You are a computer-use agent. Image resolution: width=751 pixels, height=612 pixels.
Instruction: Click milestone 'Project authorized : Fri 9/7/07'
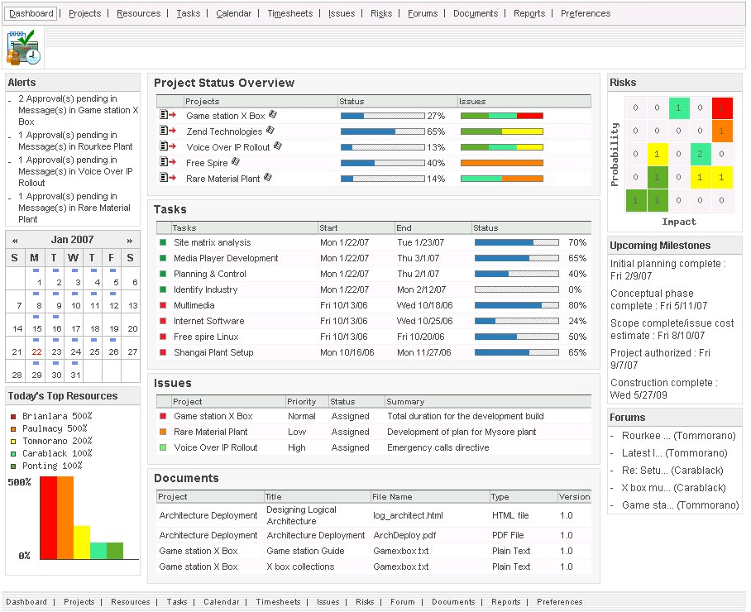tap(660, 359)
